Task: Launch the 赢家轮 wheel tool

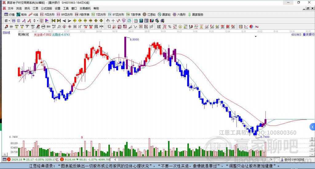Action: 164,14
